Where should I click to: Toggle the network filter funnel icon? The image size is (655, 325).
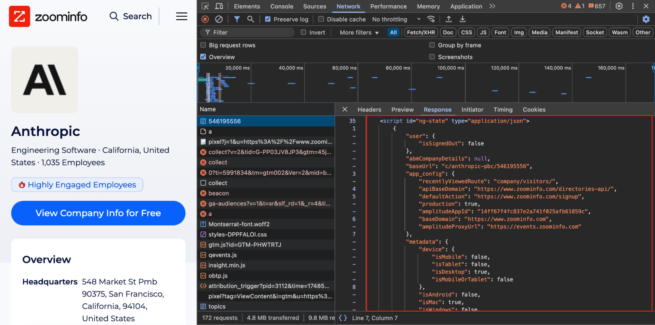click(237, 19)
